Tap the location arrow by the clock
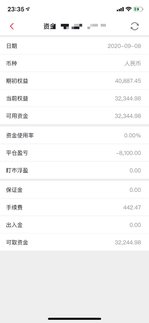Screen dimensions: 149x323 tap(28, 9)
